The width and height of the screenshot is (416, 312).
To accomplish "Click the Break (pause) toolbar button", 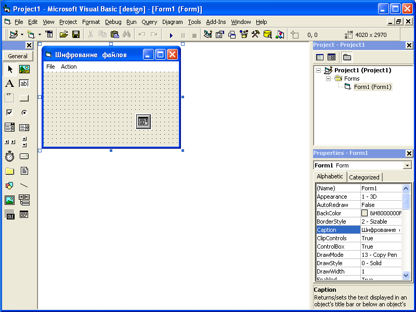I will click(x=183, y=35).
